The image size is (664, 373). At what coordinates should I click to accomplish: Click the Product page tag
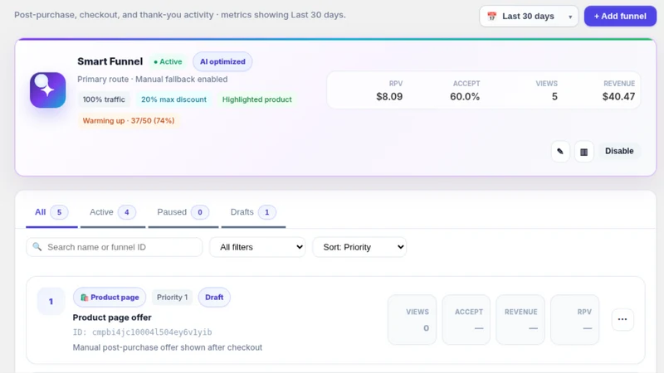(x=110, y=298)
